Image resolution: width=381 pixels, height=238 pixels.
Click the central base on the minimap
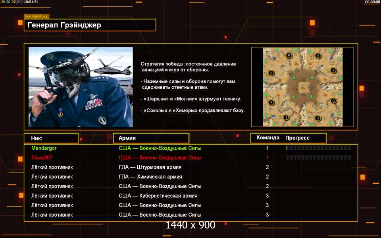tap(303, 87)
